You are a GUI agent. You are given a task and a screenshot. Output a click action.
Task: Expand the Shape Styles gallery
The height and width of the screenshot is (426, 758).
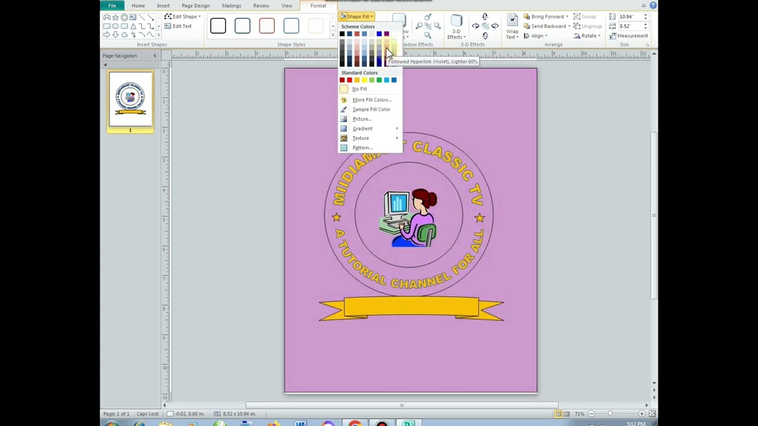coord(333,35)
